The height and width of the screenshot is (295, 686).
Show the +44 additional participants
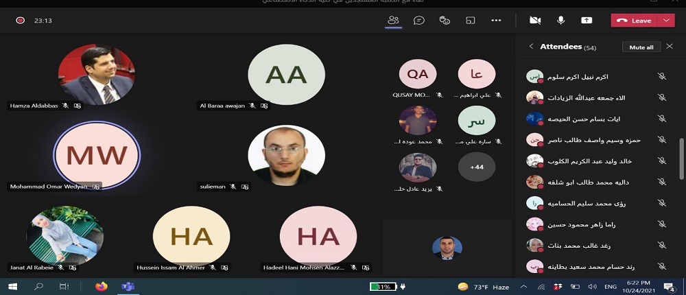[476, 167]
